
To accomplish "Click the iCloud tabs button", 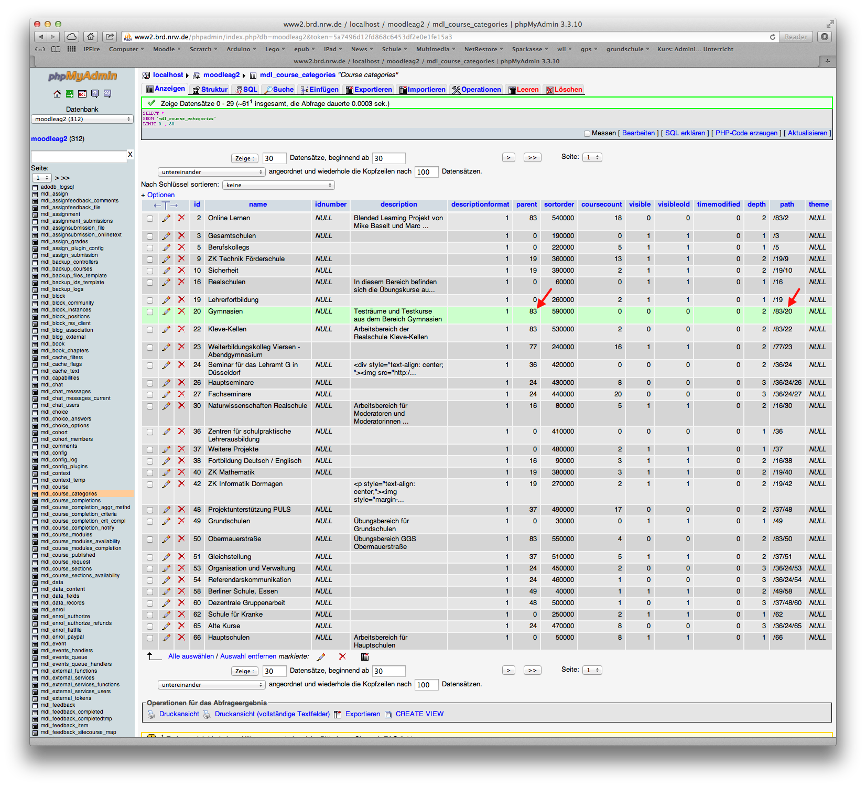I will [x=72, y=37].
